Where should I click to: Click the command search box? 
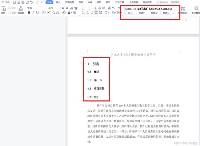[x=168, y=2]
